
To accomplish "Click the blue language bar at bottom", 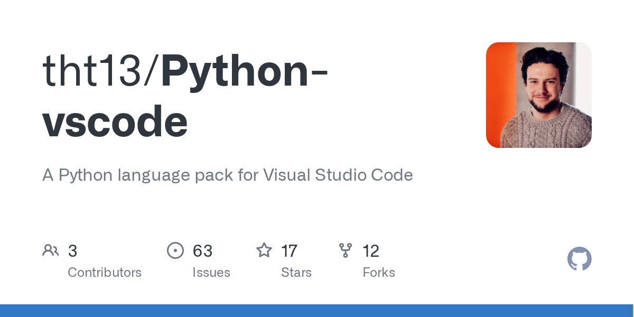I will [317, 311].
